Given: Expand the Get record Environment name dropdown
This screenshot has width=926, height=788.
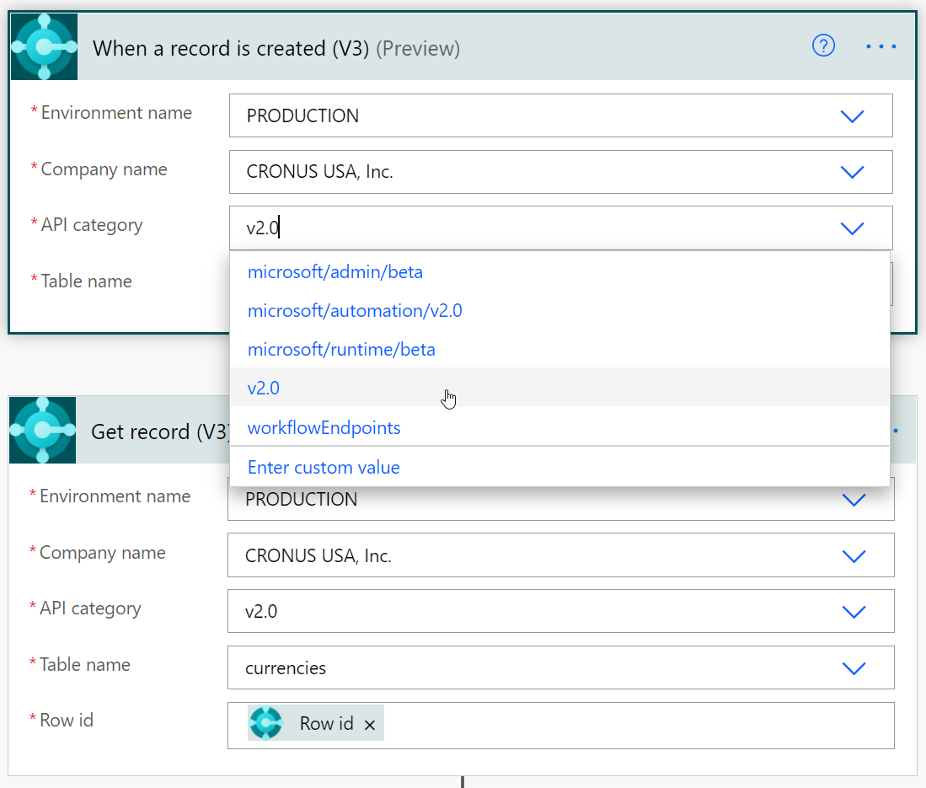Looking at the screenshot, I should (854, 500).
